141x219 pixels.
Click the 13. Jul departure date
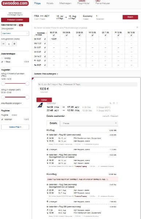[x=60, y=16]
